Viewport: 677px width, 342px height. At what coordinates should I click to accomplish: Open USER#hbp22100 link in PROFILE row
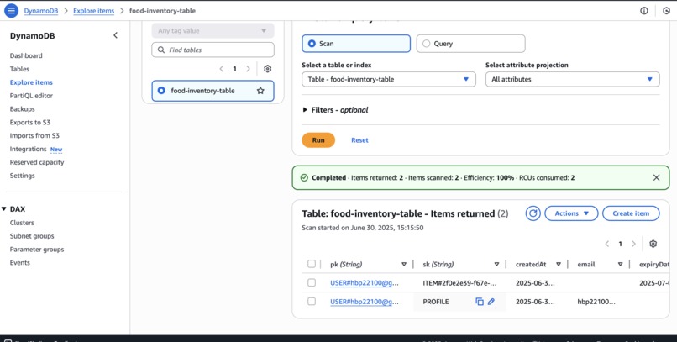(x=365, y=302)
